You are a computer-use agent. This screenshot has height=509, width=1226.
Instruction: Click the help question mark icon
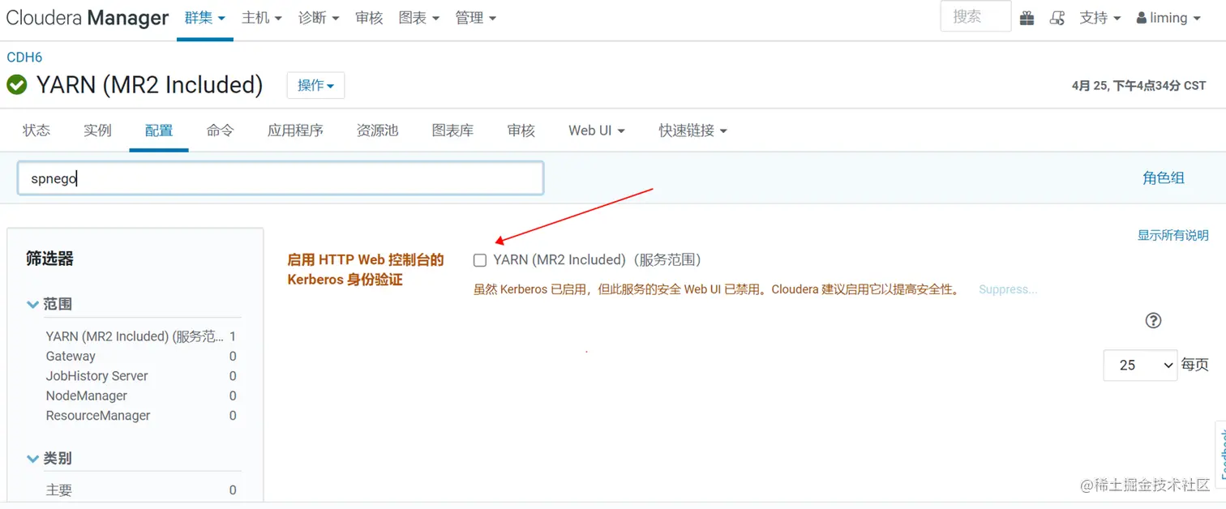(1153, 320)
